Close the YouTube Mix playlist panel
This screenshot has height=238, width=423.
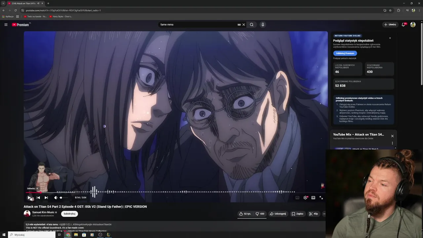(x=392, y=136)
